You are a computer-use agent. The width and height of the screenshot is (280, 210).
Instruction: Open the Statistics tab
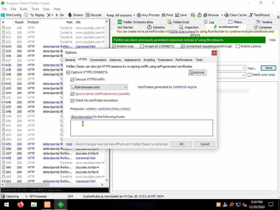[x=156, y=27]
